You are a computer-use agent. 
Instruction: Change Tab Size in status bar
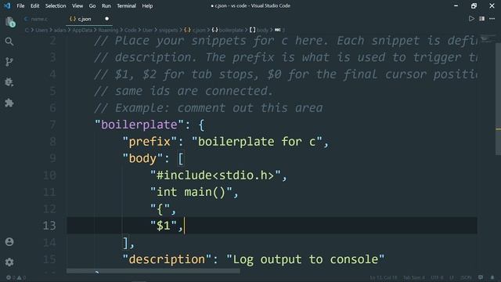click(x=414, y=277)
